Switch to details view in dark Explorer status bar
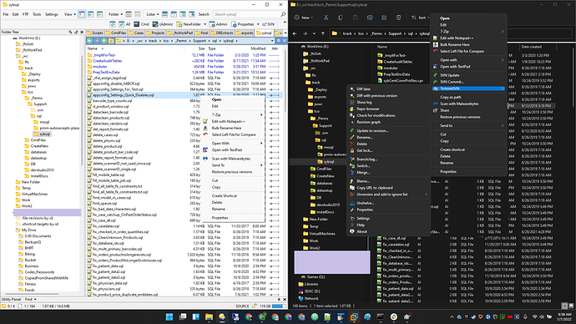 click(x=564, y=306)
